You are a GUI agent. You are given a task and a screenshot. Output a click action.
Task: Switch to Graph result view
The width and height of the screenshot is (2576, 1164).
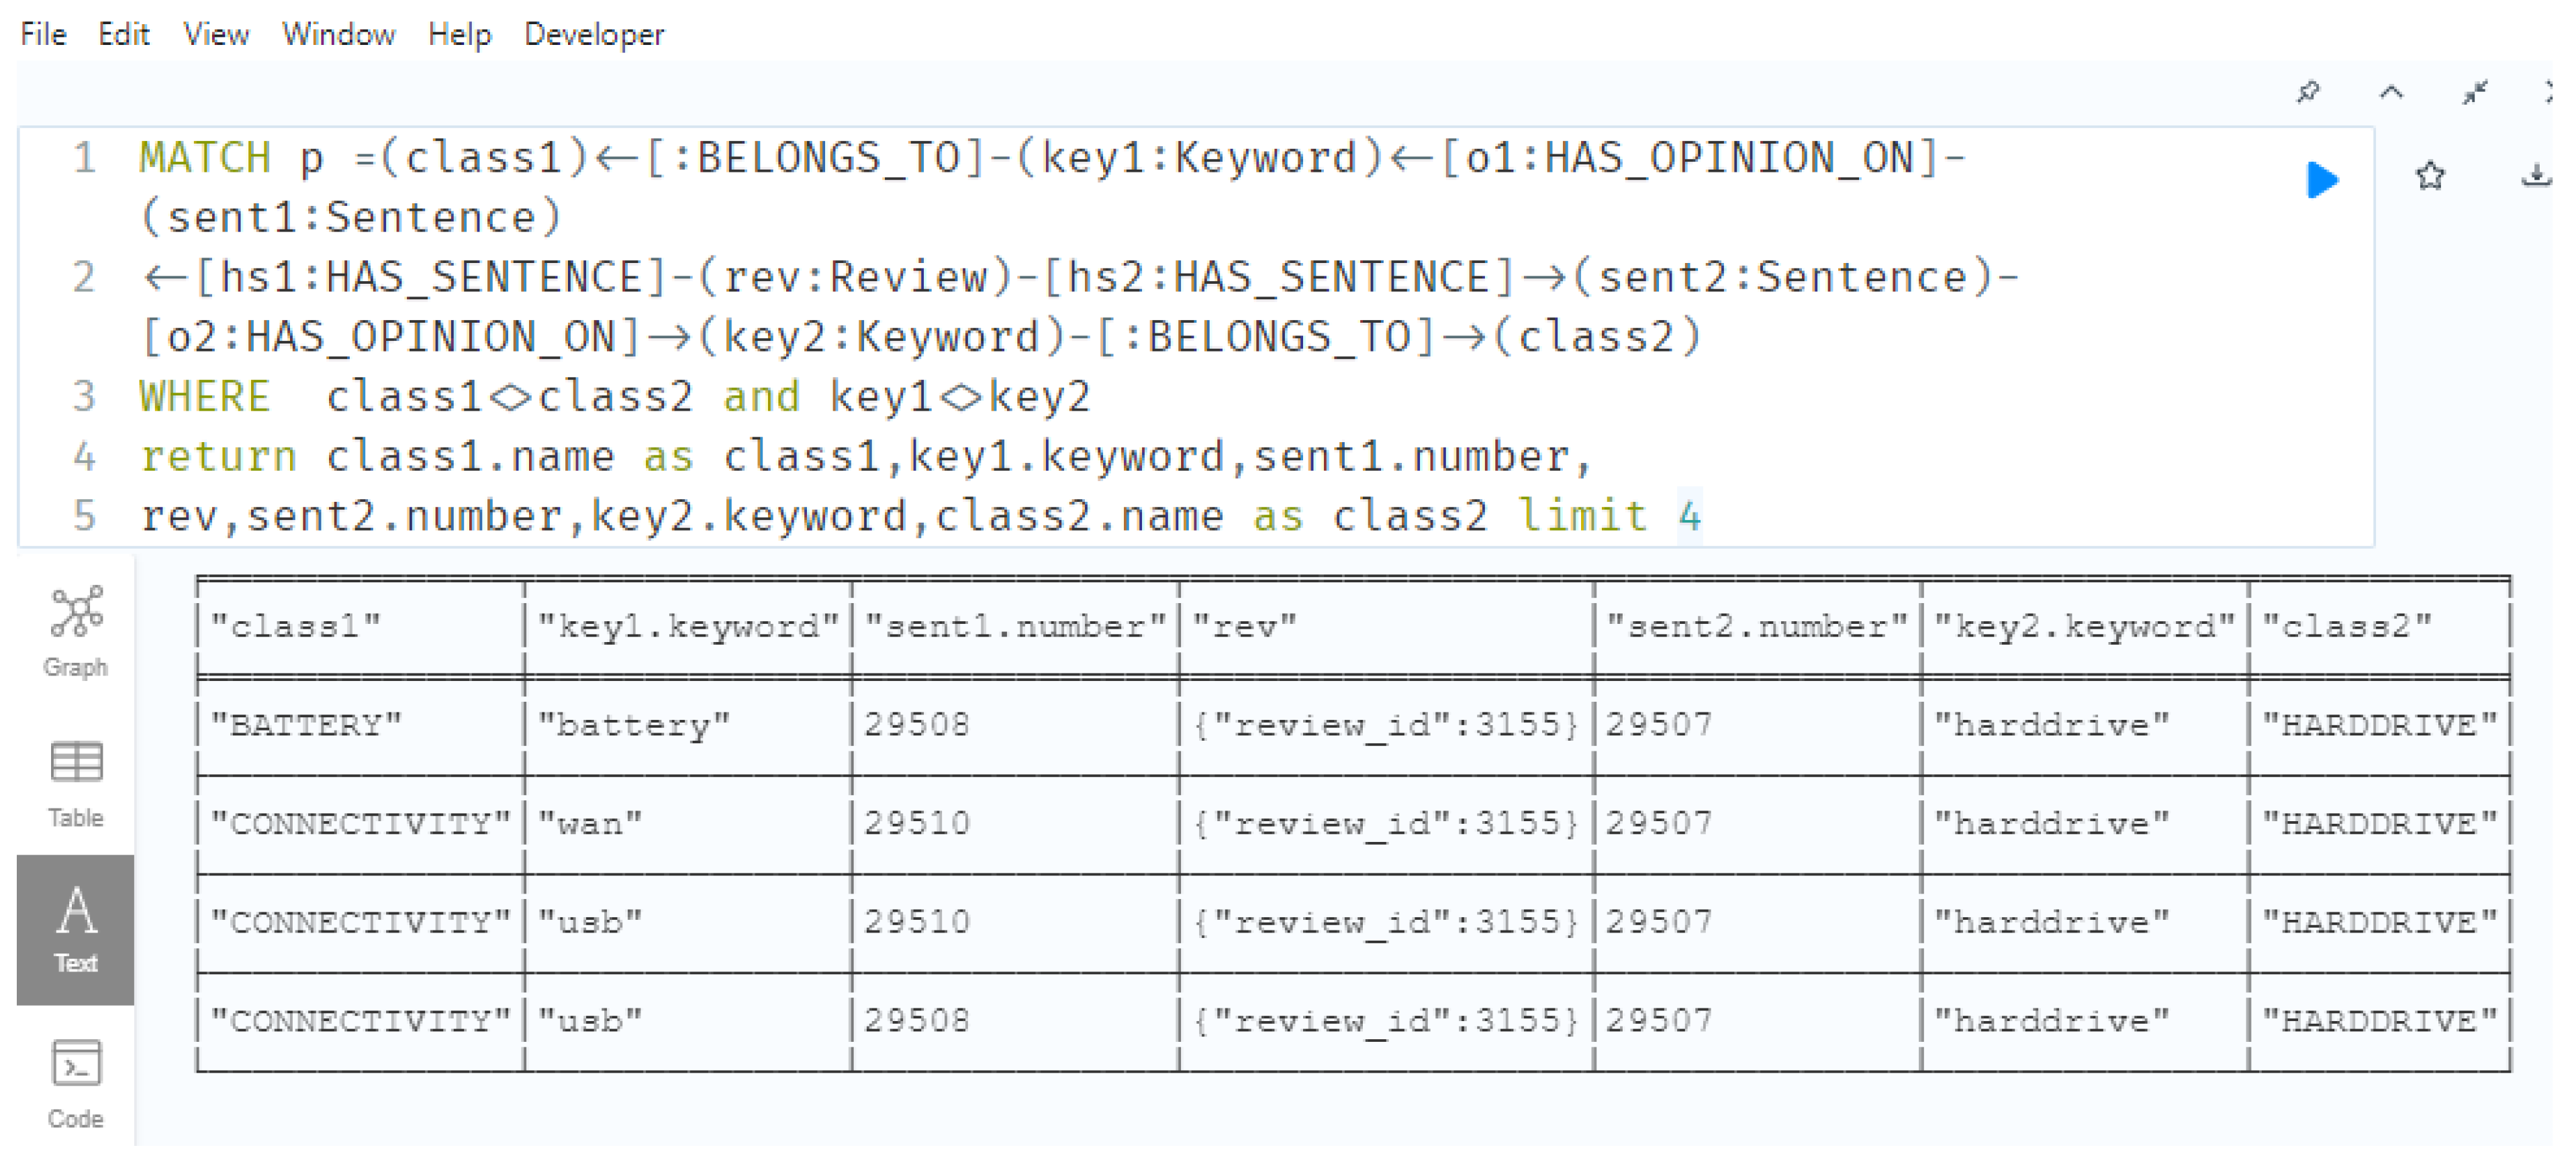[x=76, y=631]
